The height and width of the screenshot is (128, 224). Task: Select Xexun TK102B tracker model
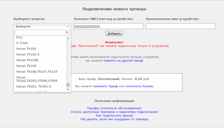[x=27, y=60]
